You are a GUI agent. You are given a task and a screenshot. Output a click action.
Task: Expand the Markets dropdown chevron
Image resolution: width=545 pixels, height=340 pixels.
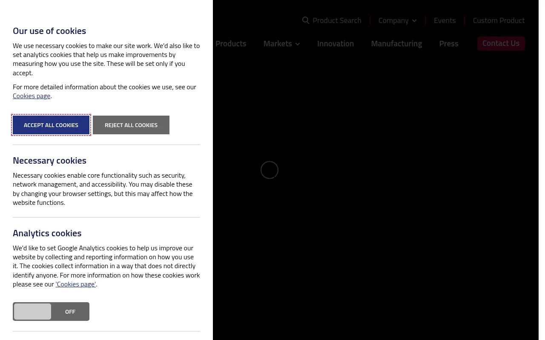[298, 44]
